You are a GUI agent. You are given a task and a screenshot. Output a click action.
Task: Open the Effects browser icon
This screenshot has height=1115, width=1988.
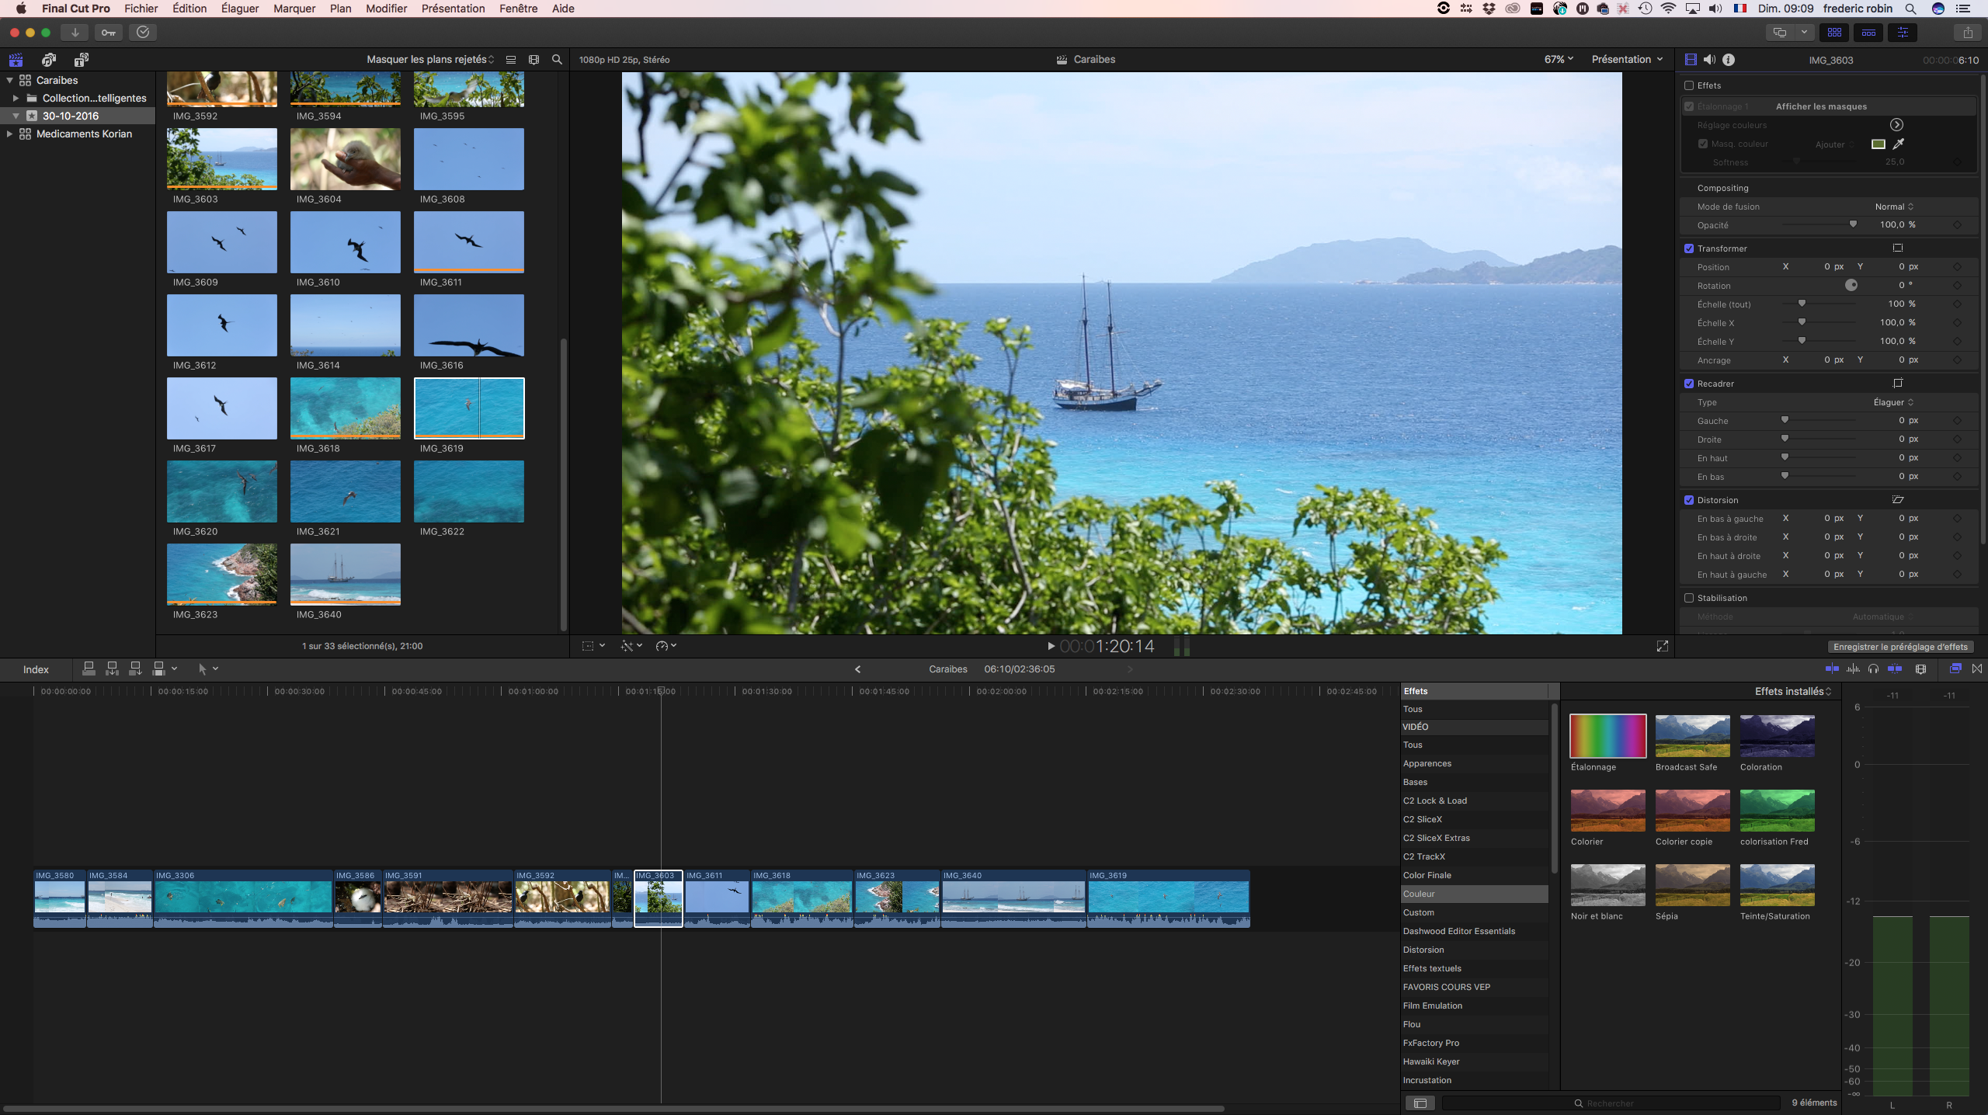pos(1955,669)
